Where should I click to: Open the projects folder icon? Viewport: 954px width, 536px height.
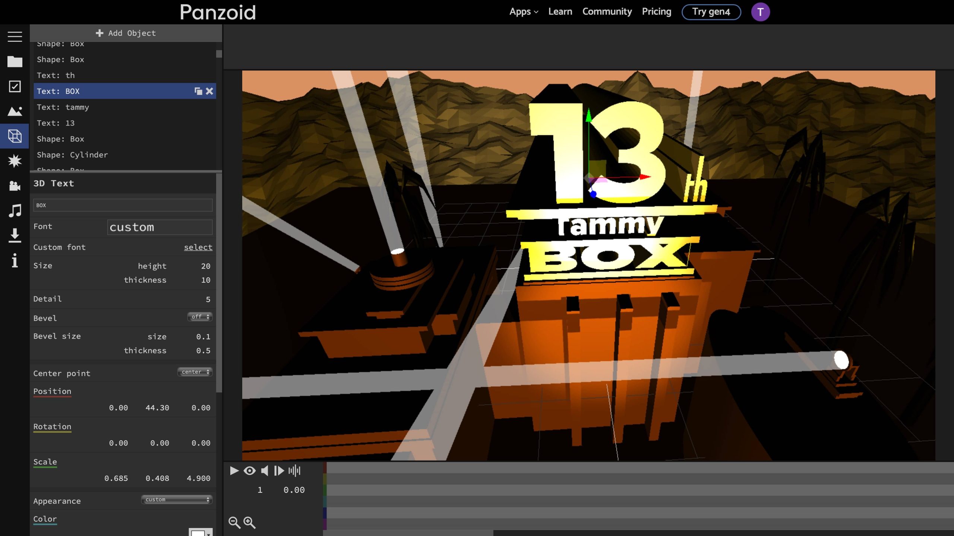(x=15, y=61)
